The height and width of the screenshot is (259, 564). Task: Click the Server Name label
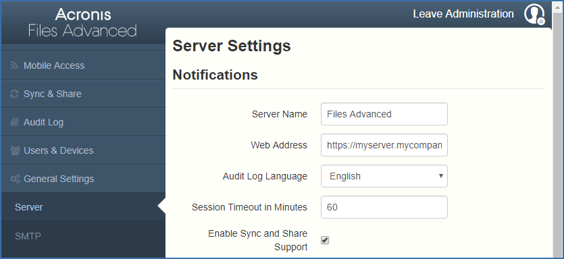point(280,114)
